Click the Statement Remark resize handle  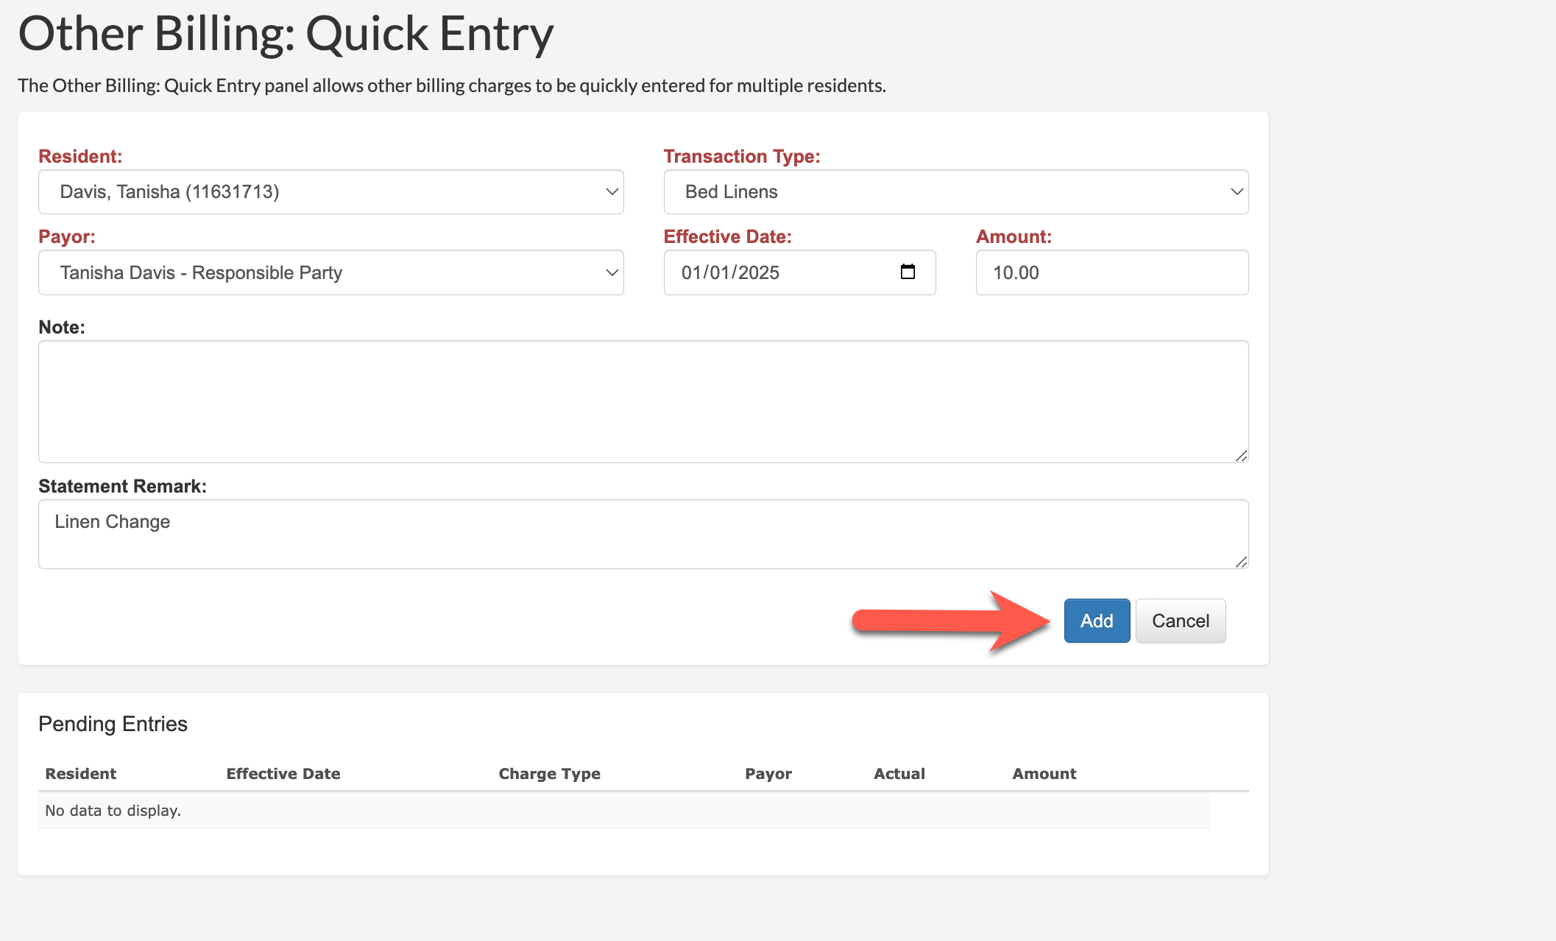[1241, 562]
